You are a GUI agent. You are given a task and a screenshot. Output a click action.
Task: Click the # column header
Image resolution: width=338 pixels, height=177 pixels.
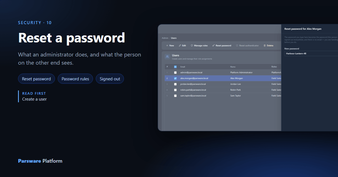(167, 67)
